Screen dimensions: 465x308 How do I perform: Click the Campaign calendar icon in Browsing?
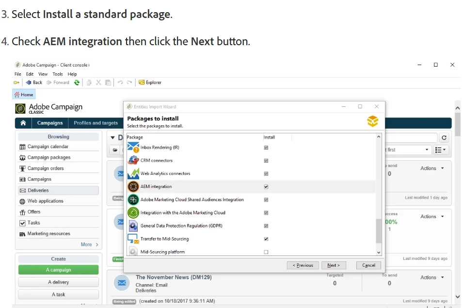coord(22,147)
